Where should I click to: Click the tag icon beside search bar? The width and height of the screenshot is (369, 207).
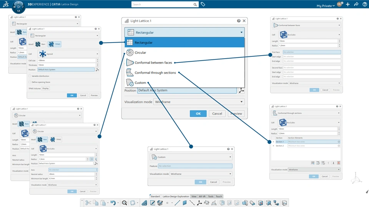coord(203,4)
